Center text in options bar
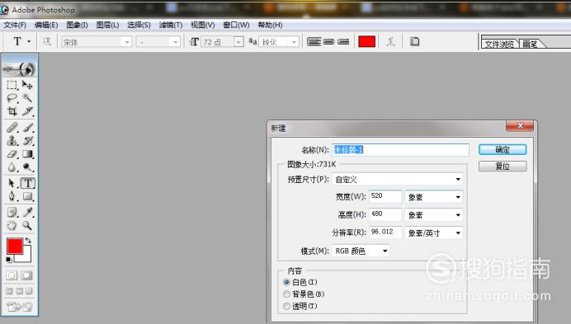 [x=328, y=42]
